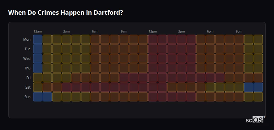The image size is (274, 130).
Task: Click the Monday 3am heatmap cell
Action: click(66, 39)
